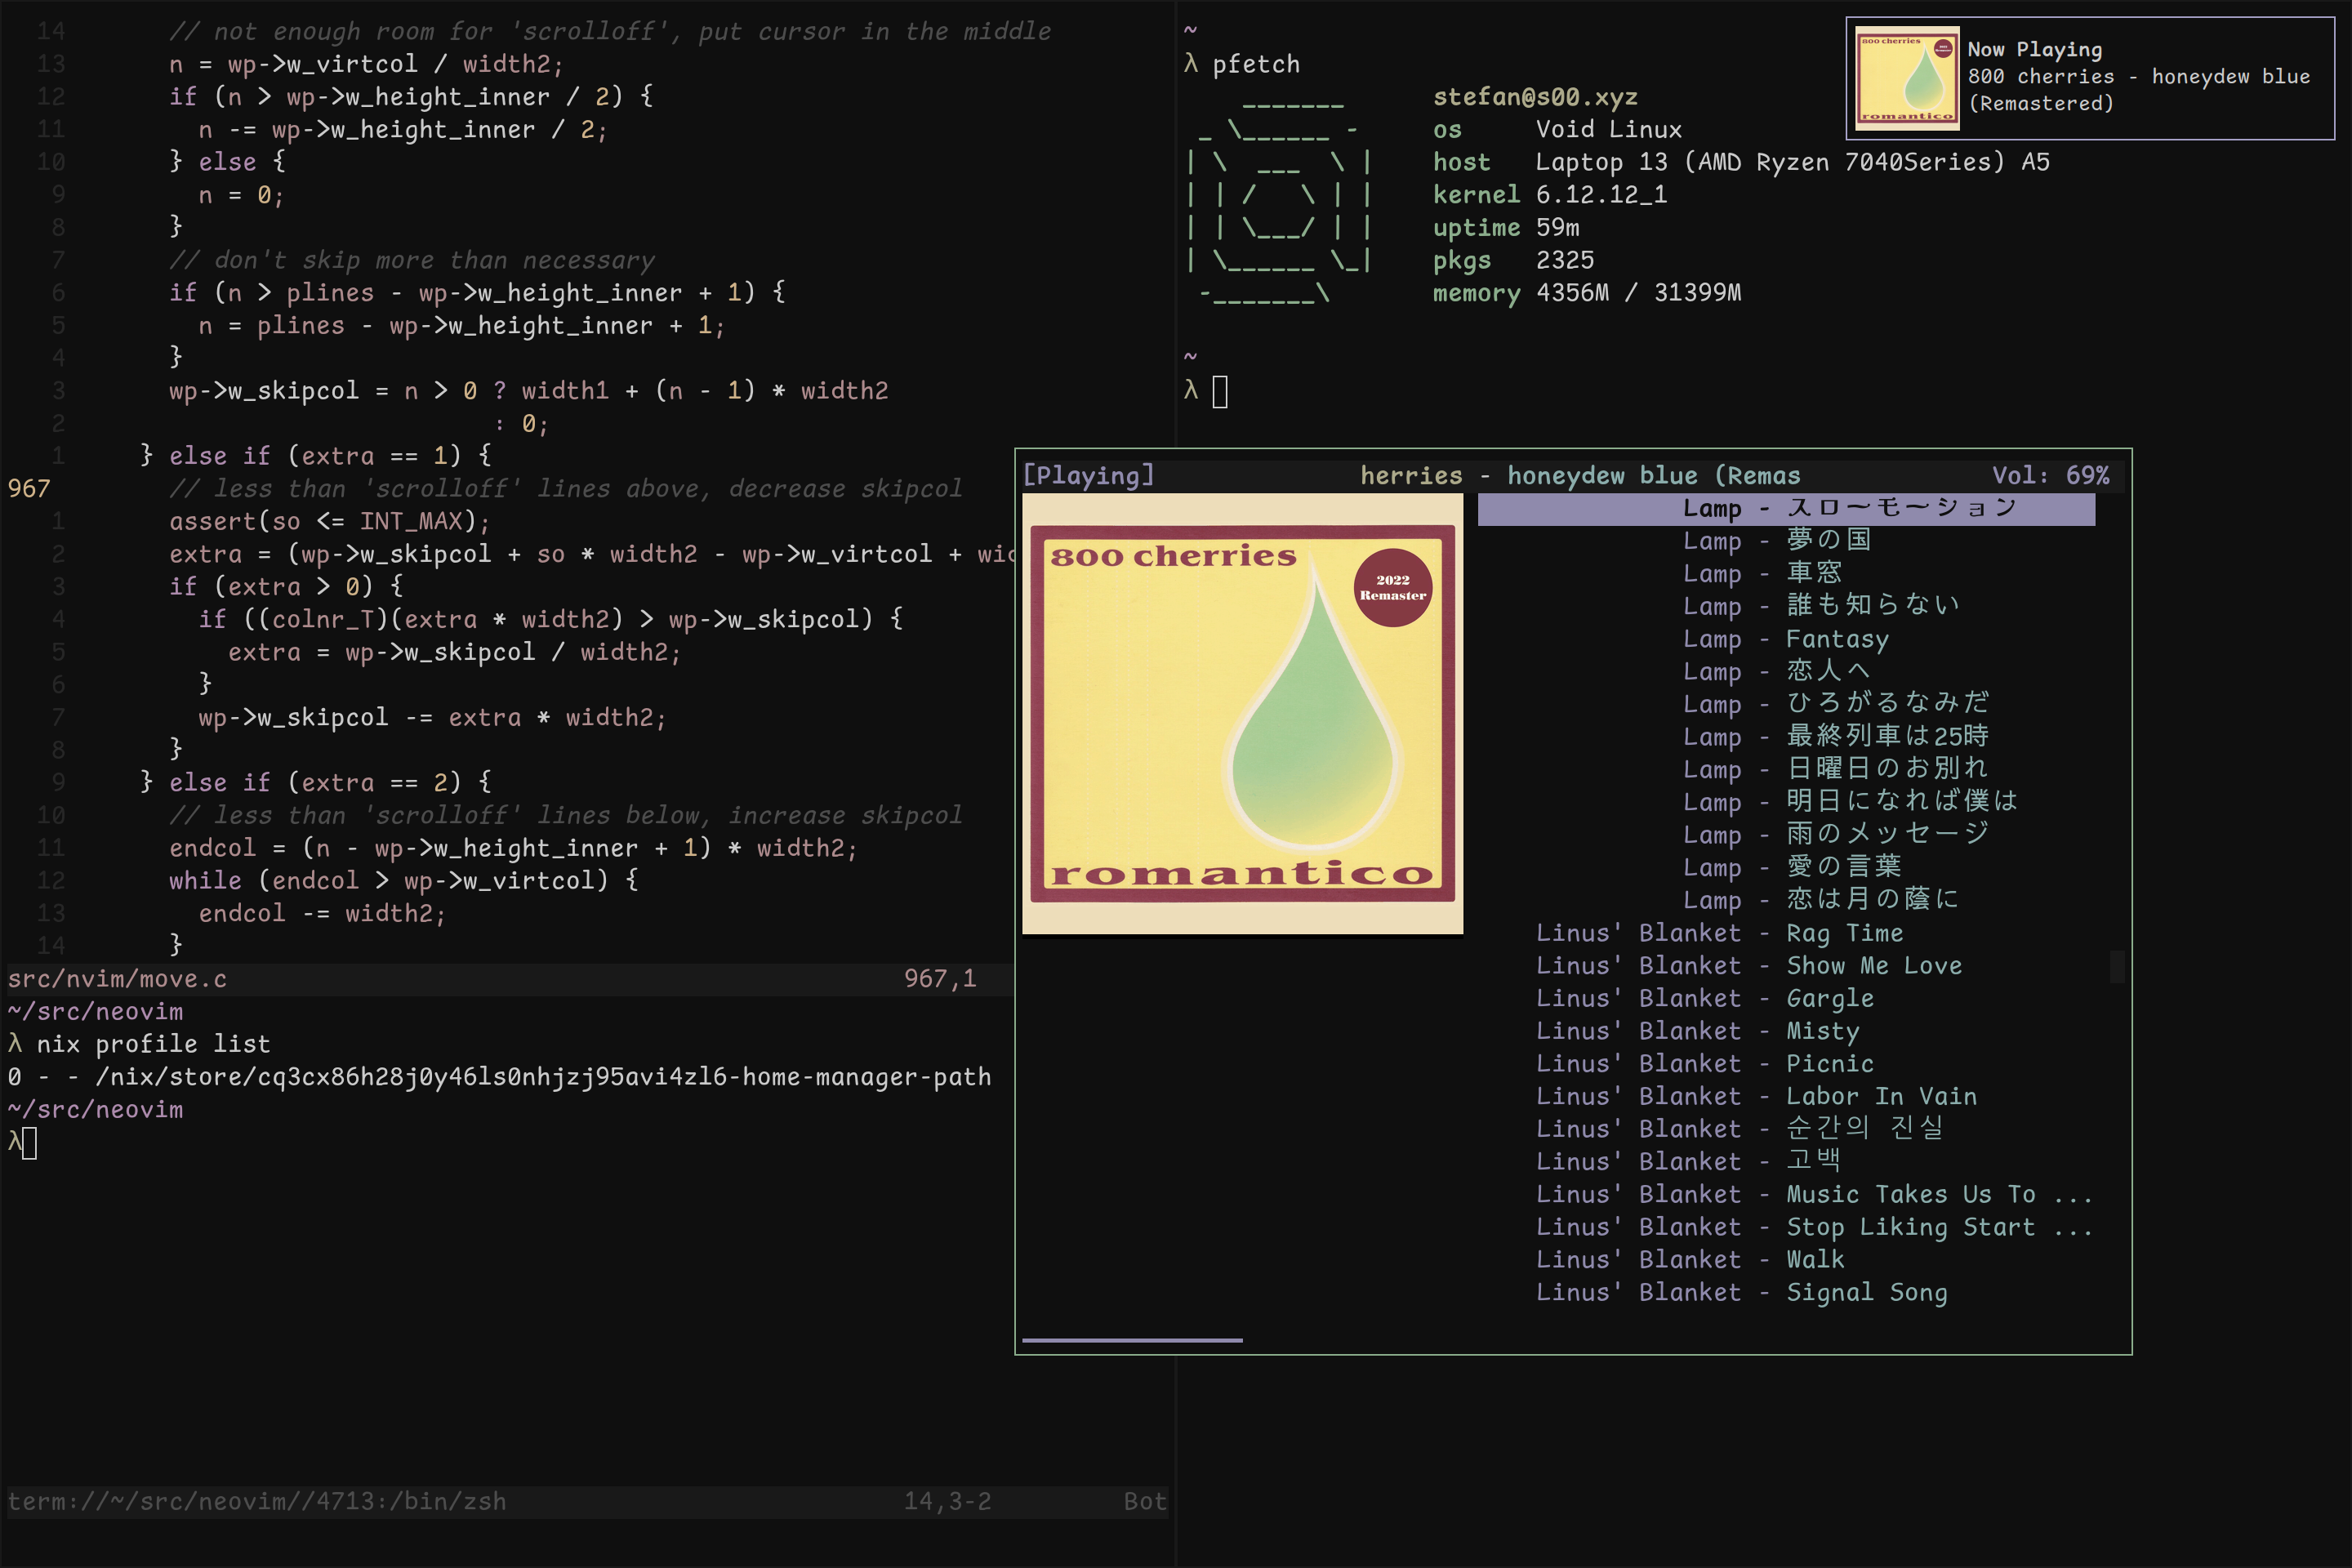Click the term:// zsh status line
2352x1568 pixels.
pyautogui.click(x=256, y=1501)
